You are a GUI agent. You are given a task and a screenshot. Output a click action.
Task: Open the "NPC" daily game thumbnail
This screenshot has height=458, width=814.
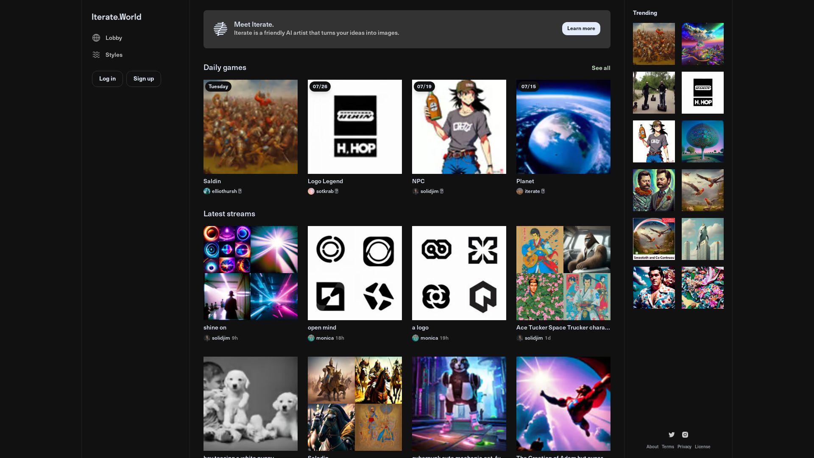click(459, 126)
